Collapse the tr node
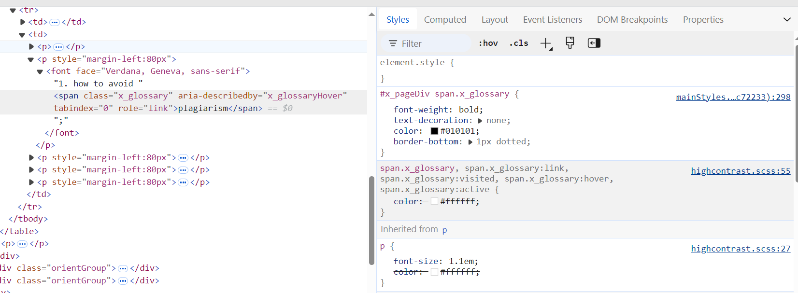This screenshot has height=293, width=798. (x=13, y=10)
